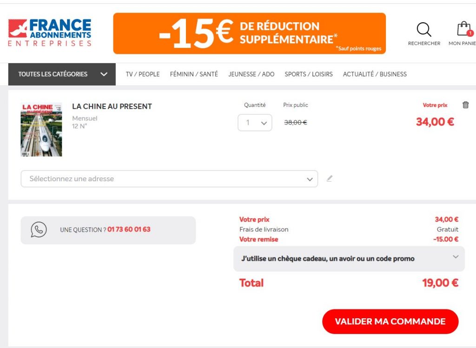The height and width of the screenshot is (348, 476).
Task: Click the La Chine au Present title
Action: click(112, 106)
